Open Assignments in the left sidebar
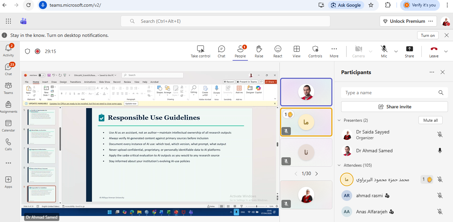The height and width of the screenshot is (222, 453). 8,107
